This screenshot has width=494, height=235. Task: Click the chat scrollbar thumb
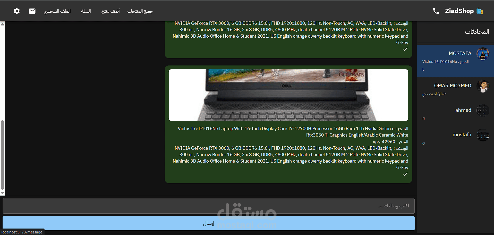coord(3,155)
